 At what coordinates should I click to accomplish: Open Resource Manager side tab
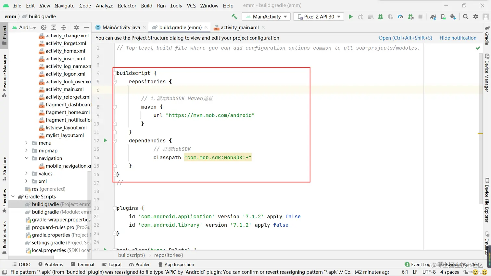pyautogui.click(x=5, y=76)
